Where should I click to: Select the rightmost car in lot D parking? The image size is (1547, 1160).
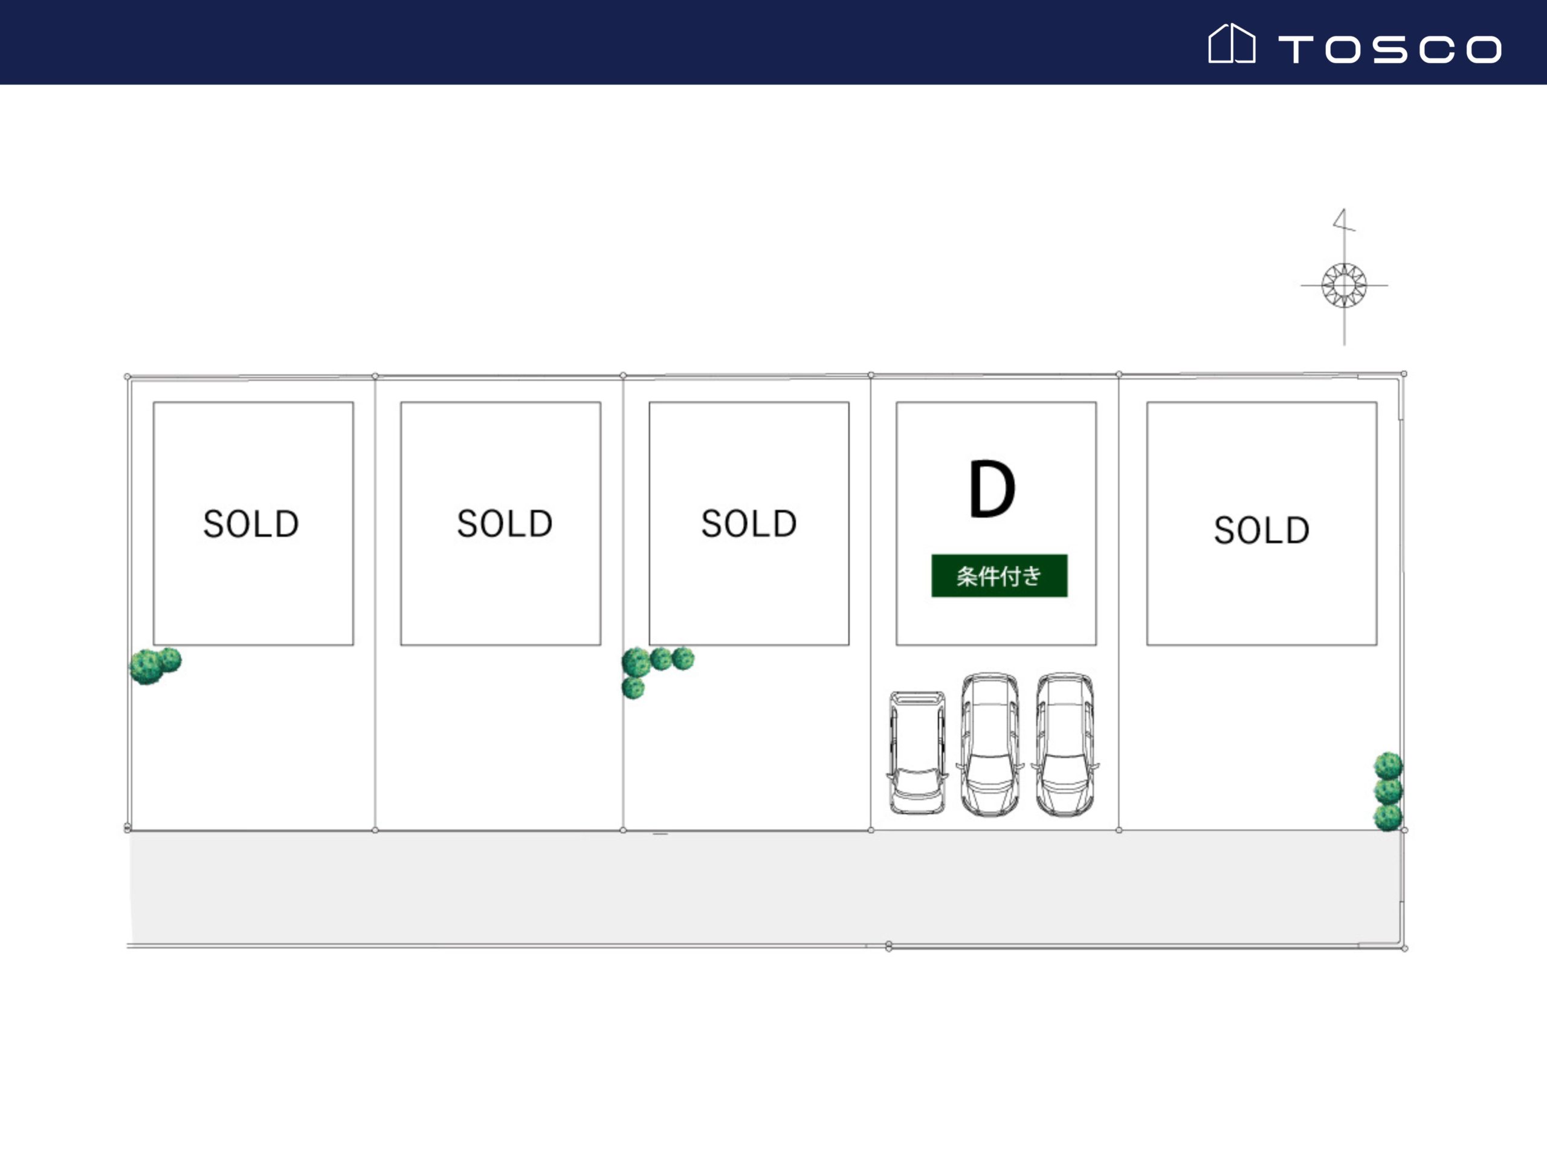tap(1064, 744)
